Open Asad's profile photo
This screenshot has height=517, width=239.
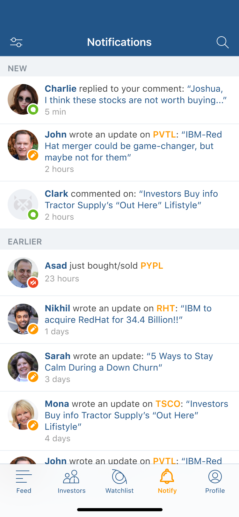[x=23, y=273]
